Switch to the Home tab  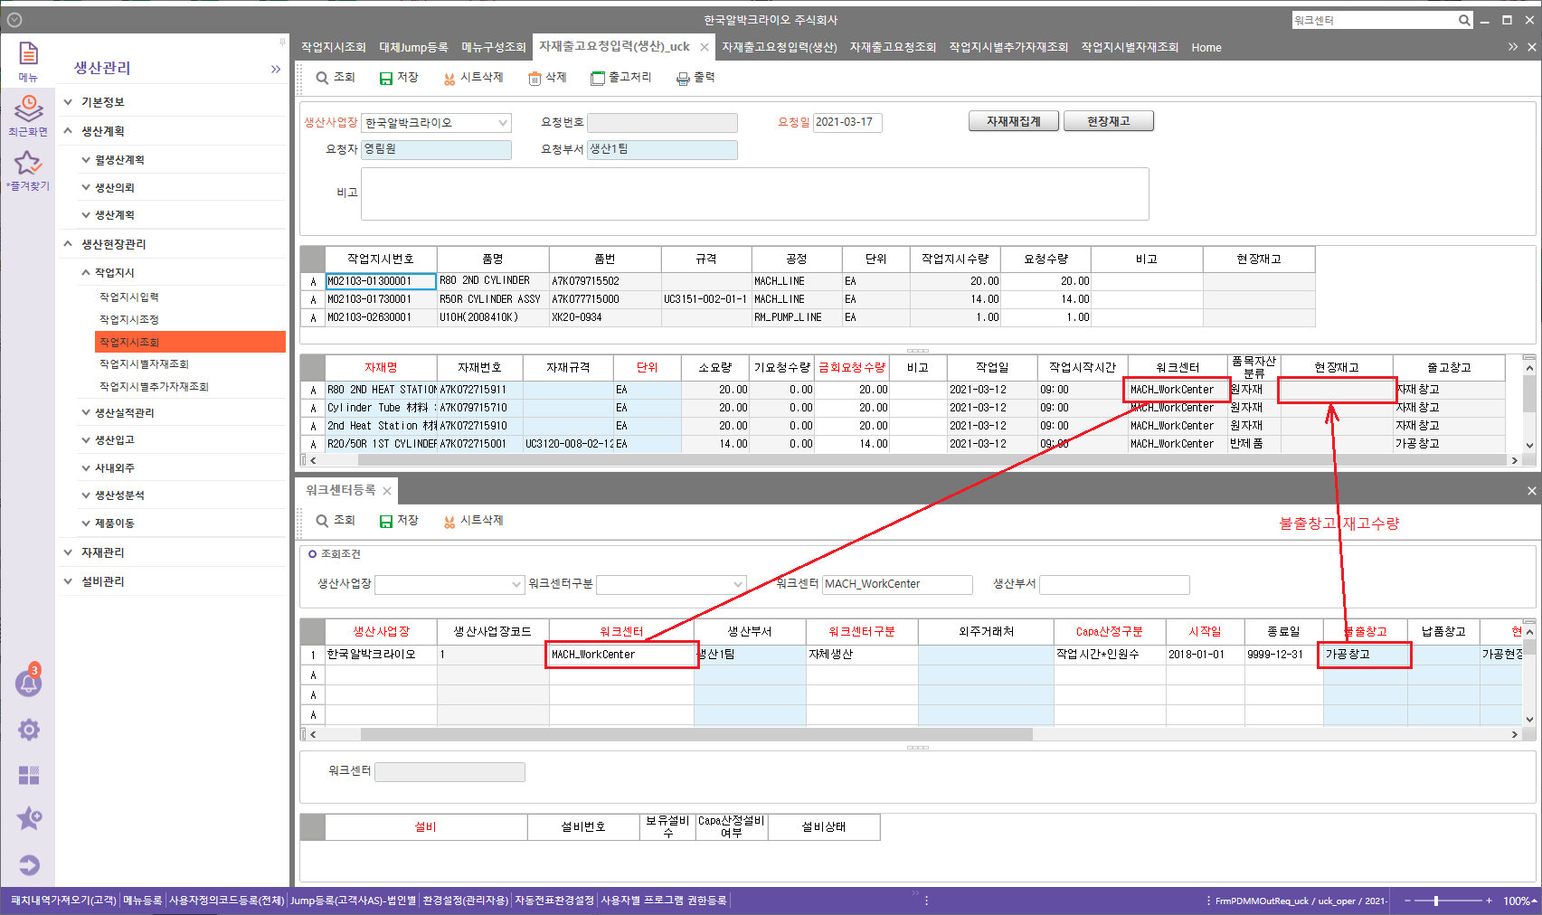coord(1206,48)
